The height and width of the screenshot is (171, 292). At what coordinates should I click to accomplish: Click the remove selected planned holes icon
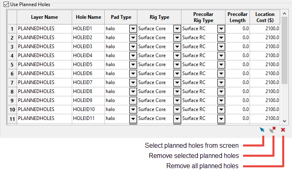272,130
